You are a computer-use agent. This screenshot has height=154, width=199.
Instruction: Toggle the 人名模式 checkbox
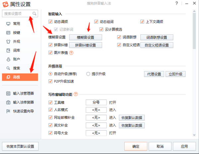(50, 110)
